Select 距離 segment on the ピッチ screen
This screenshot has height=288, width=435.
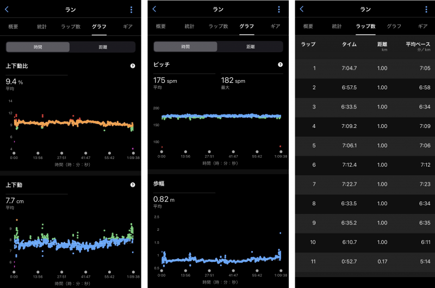pyautogui.click(x=250, y=47)
